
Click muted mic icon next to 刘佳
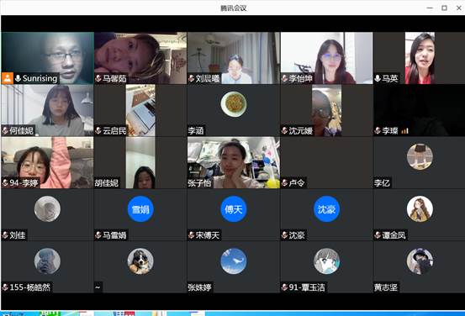tap(5, 235)
